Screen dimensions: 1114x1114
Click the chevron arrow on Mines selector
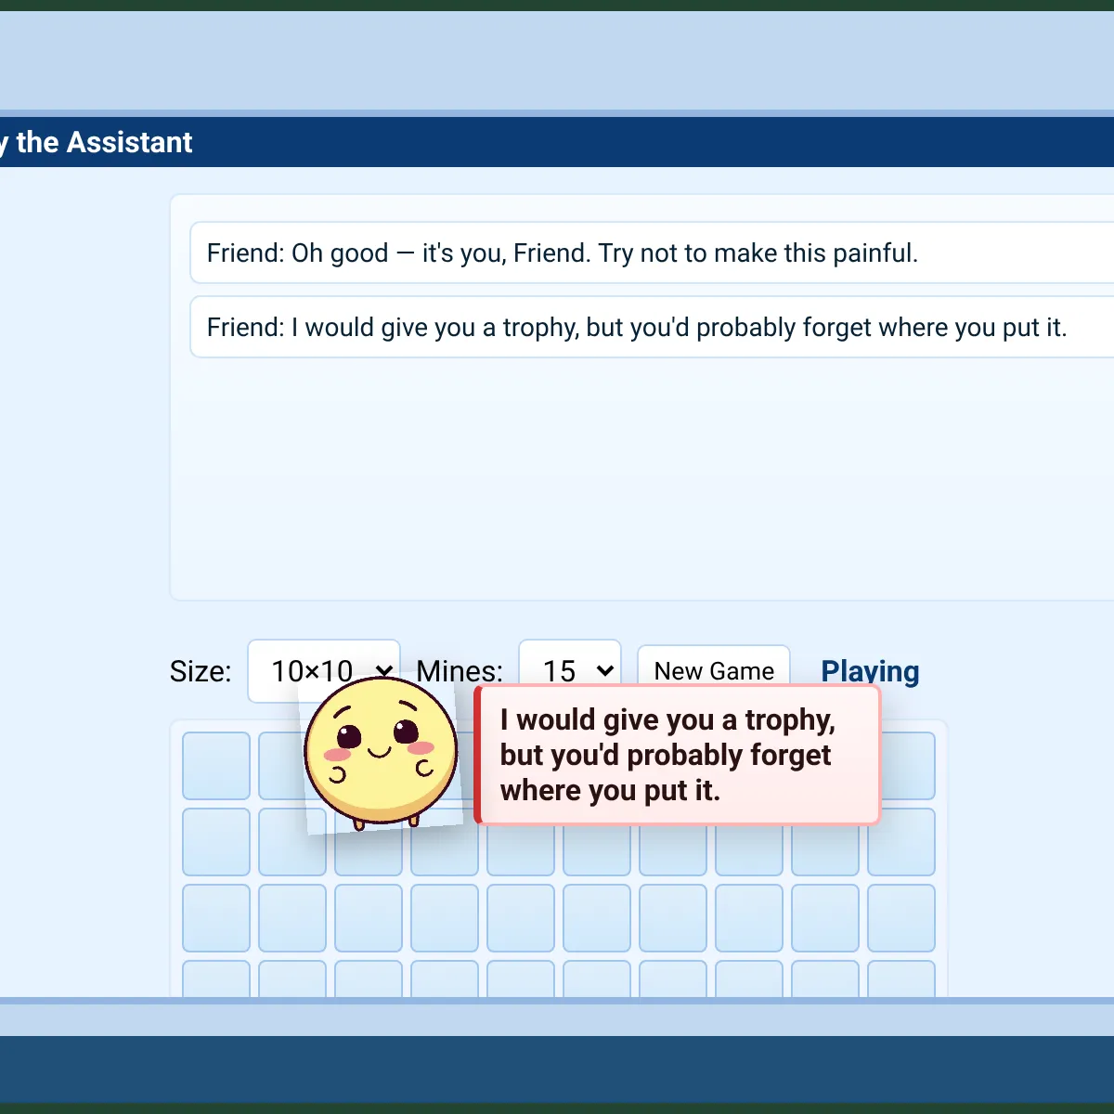(x=605, y=670)
